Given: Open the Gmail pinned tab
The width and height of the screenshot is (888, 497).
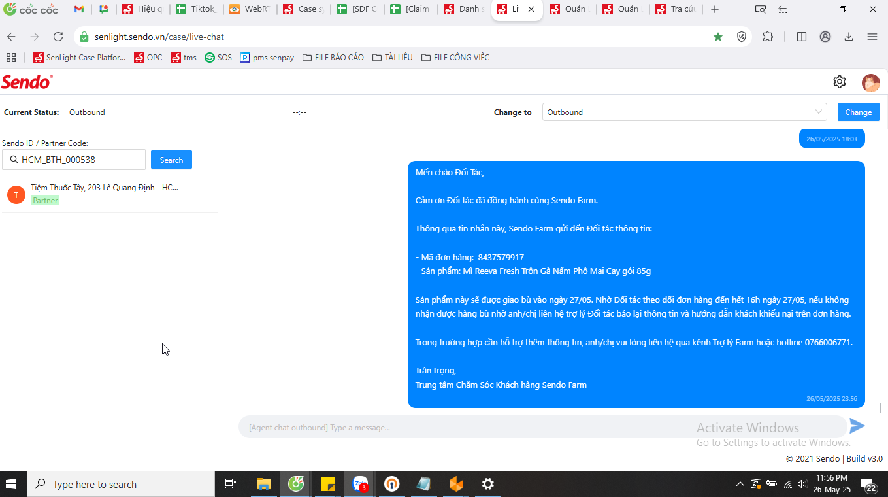Looking at the screenshot, I should coord(79,9).
